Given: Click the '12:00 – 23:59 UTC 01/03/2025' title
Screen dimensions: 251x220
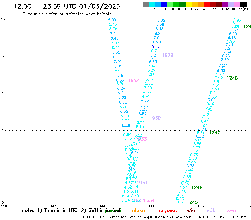Looking at the screenshot, I should pyautogui.click(x=67, y=6).
